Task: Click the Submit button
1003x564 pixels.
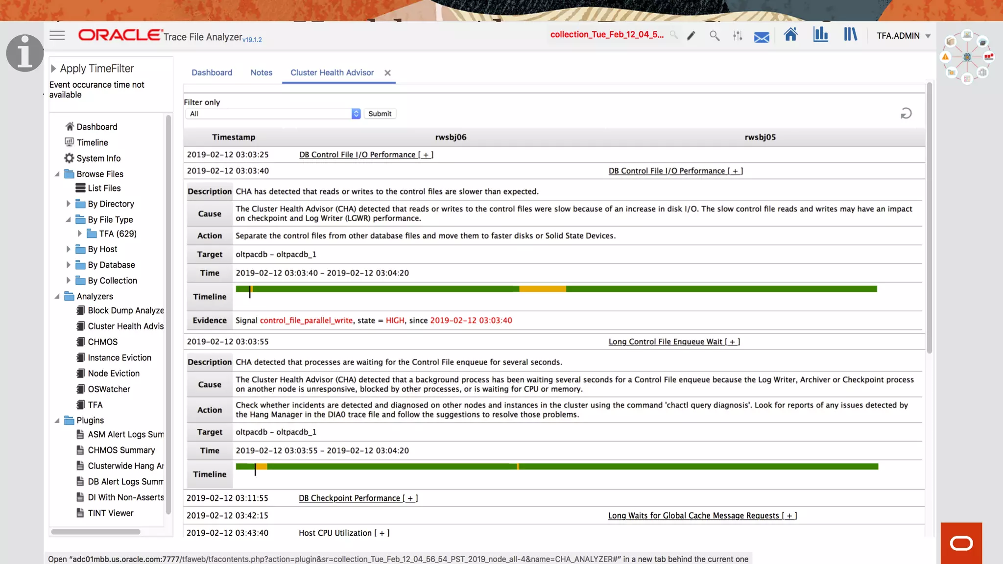Action: click(380, 114)
